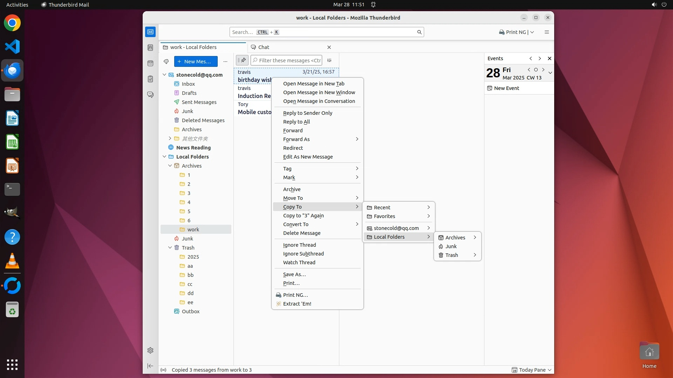Viewport: 673px width, 378px height.
Task: Toggle the Today Pane in status bar
Action: tap(531, 370)
